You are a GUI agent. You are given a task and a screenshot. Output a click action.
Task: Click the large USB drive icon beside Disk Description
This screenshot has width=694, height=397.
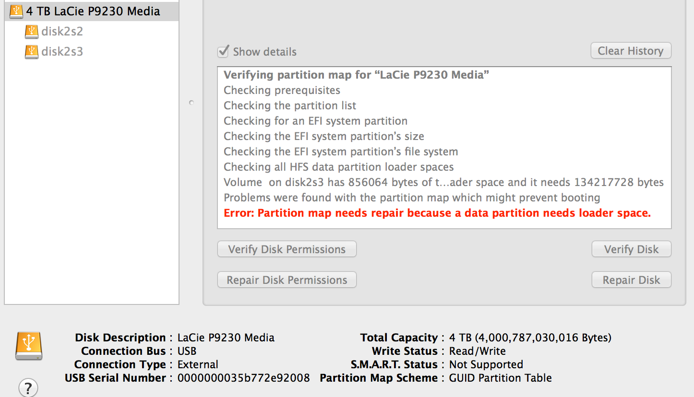[29, 346]
